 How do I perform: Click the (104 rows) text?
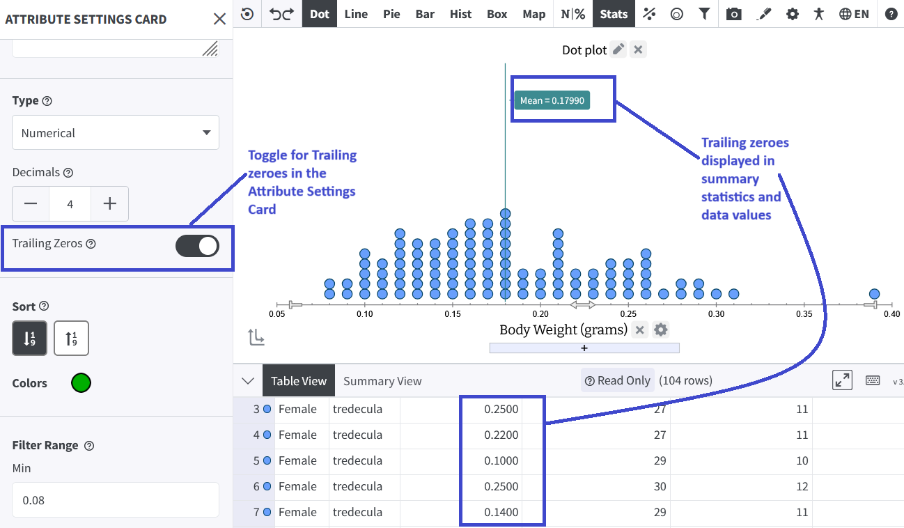[x=685, y=380]
